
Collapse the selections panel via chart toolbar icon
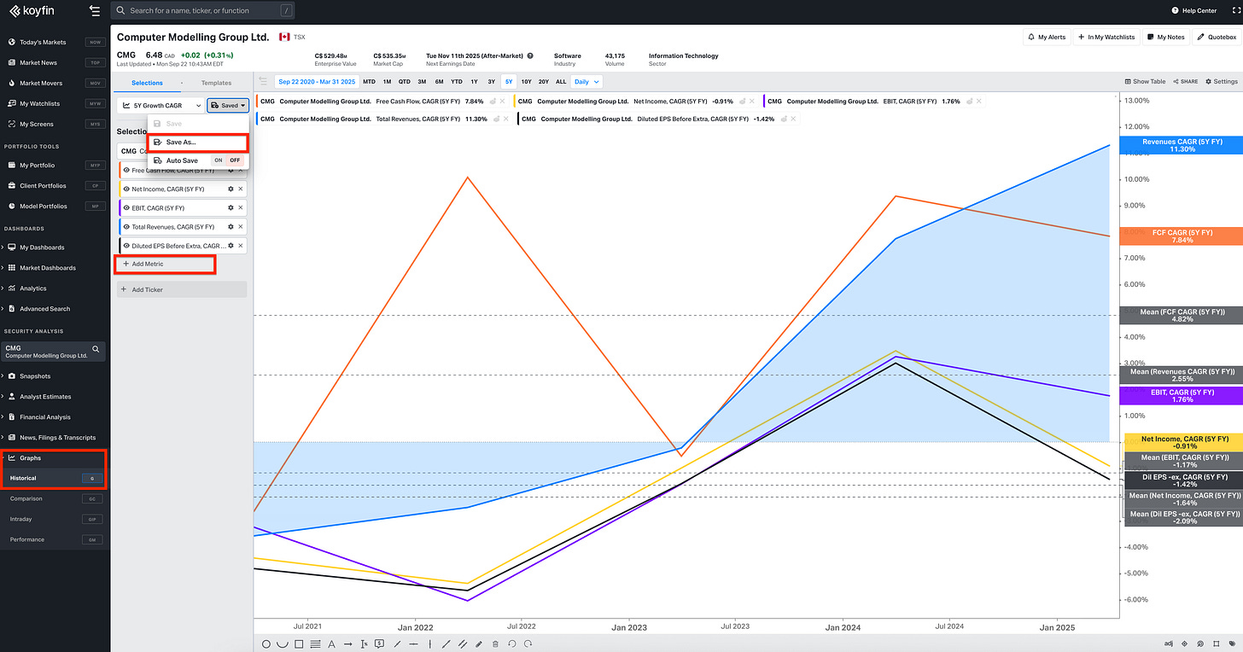click(263, 82)
